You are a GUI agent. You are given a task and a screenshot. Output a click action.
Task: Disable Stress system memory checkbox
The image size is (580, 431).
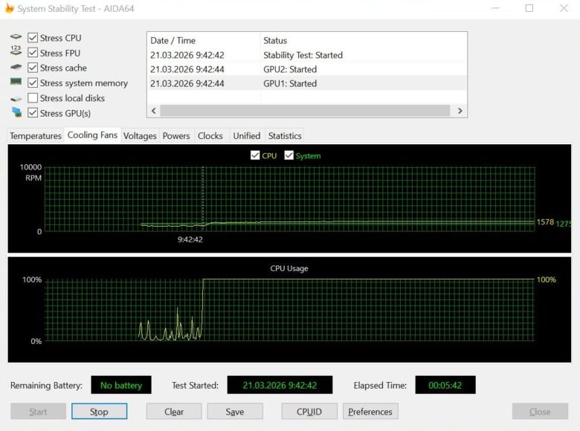coord(33,82)
